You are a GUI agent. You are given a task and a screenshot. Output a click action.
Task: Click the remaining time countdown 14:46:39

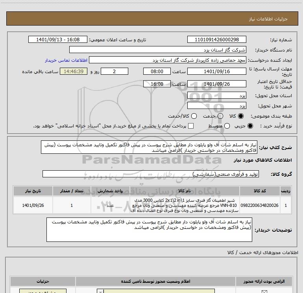point(74,71)
